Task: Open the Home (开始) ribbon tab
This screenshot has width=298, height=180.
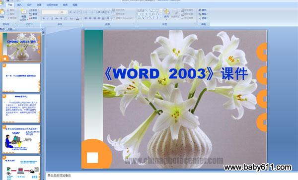Action: coord(10,5)
